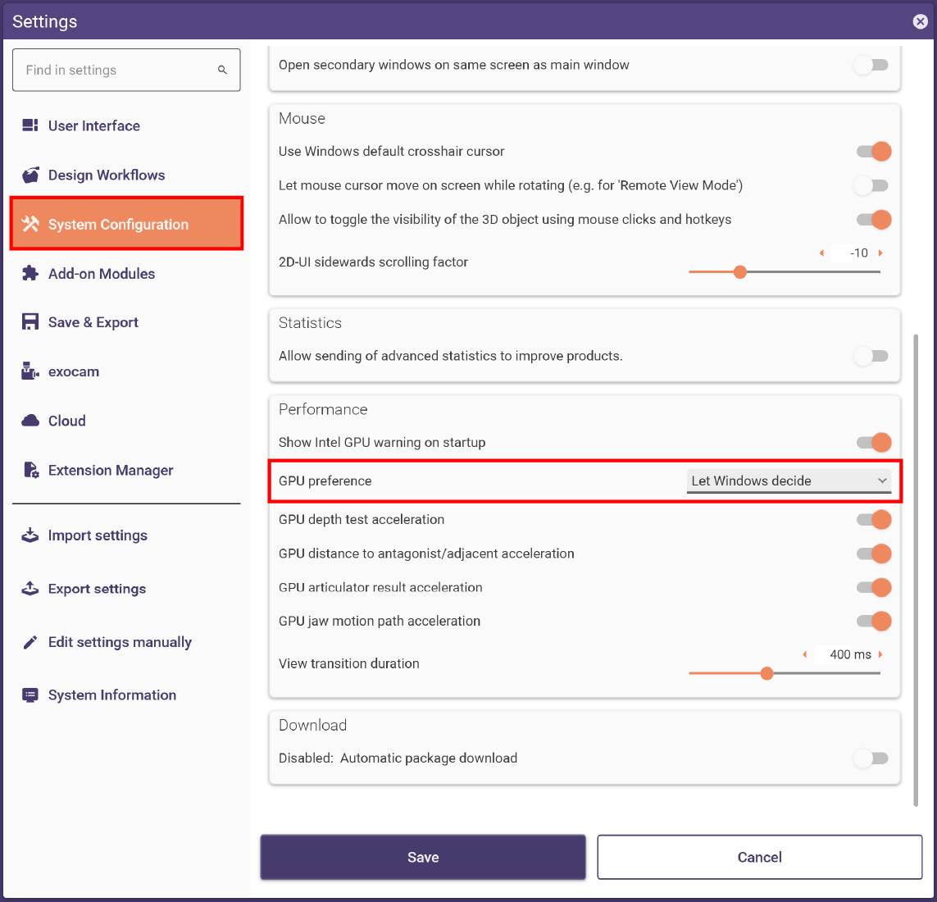Enable sending of advanced statistics
This screenshot has height=902, width=937.
point(871,356)
